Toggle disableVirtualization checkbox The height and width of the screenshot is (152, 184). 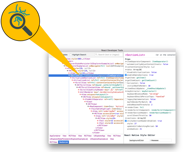point(126,72)
